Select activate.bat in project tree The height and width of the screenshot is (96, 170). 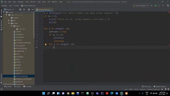tap(19, 34)
